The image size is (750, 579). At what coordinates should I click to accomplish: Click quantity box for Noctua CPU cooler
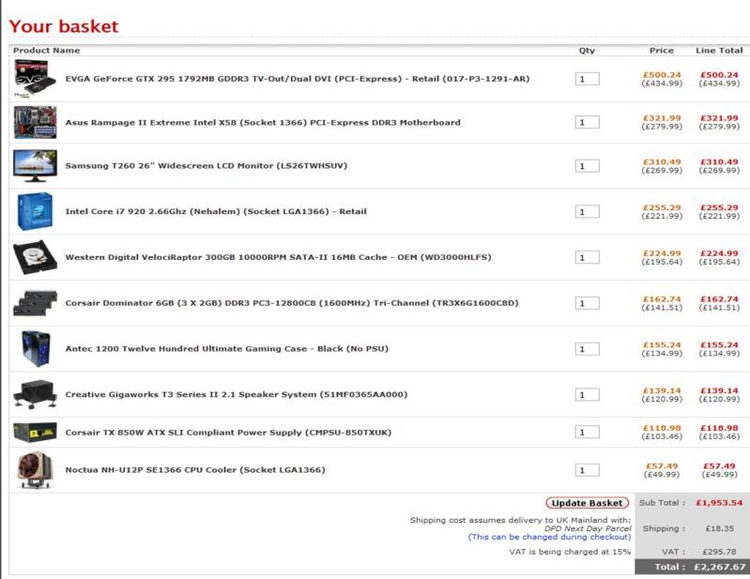coord(587,470)
